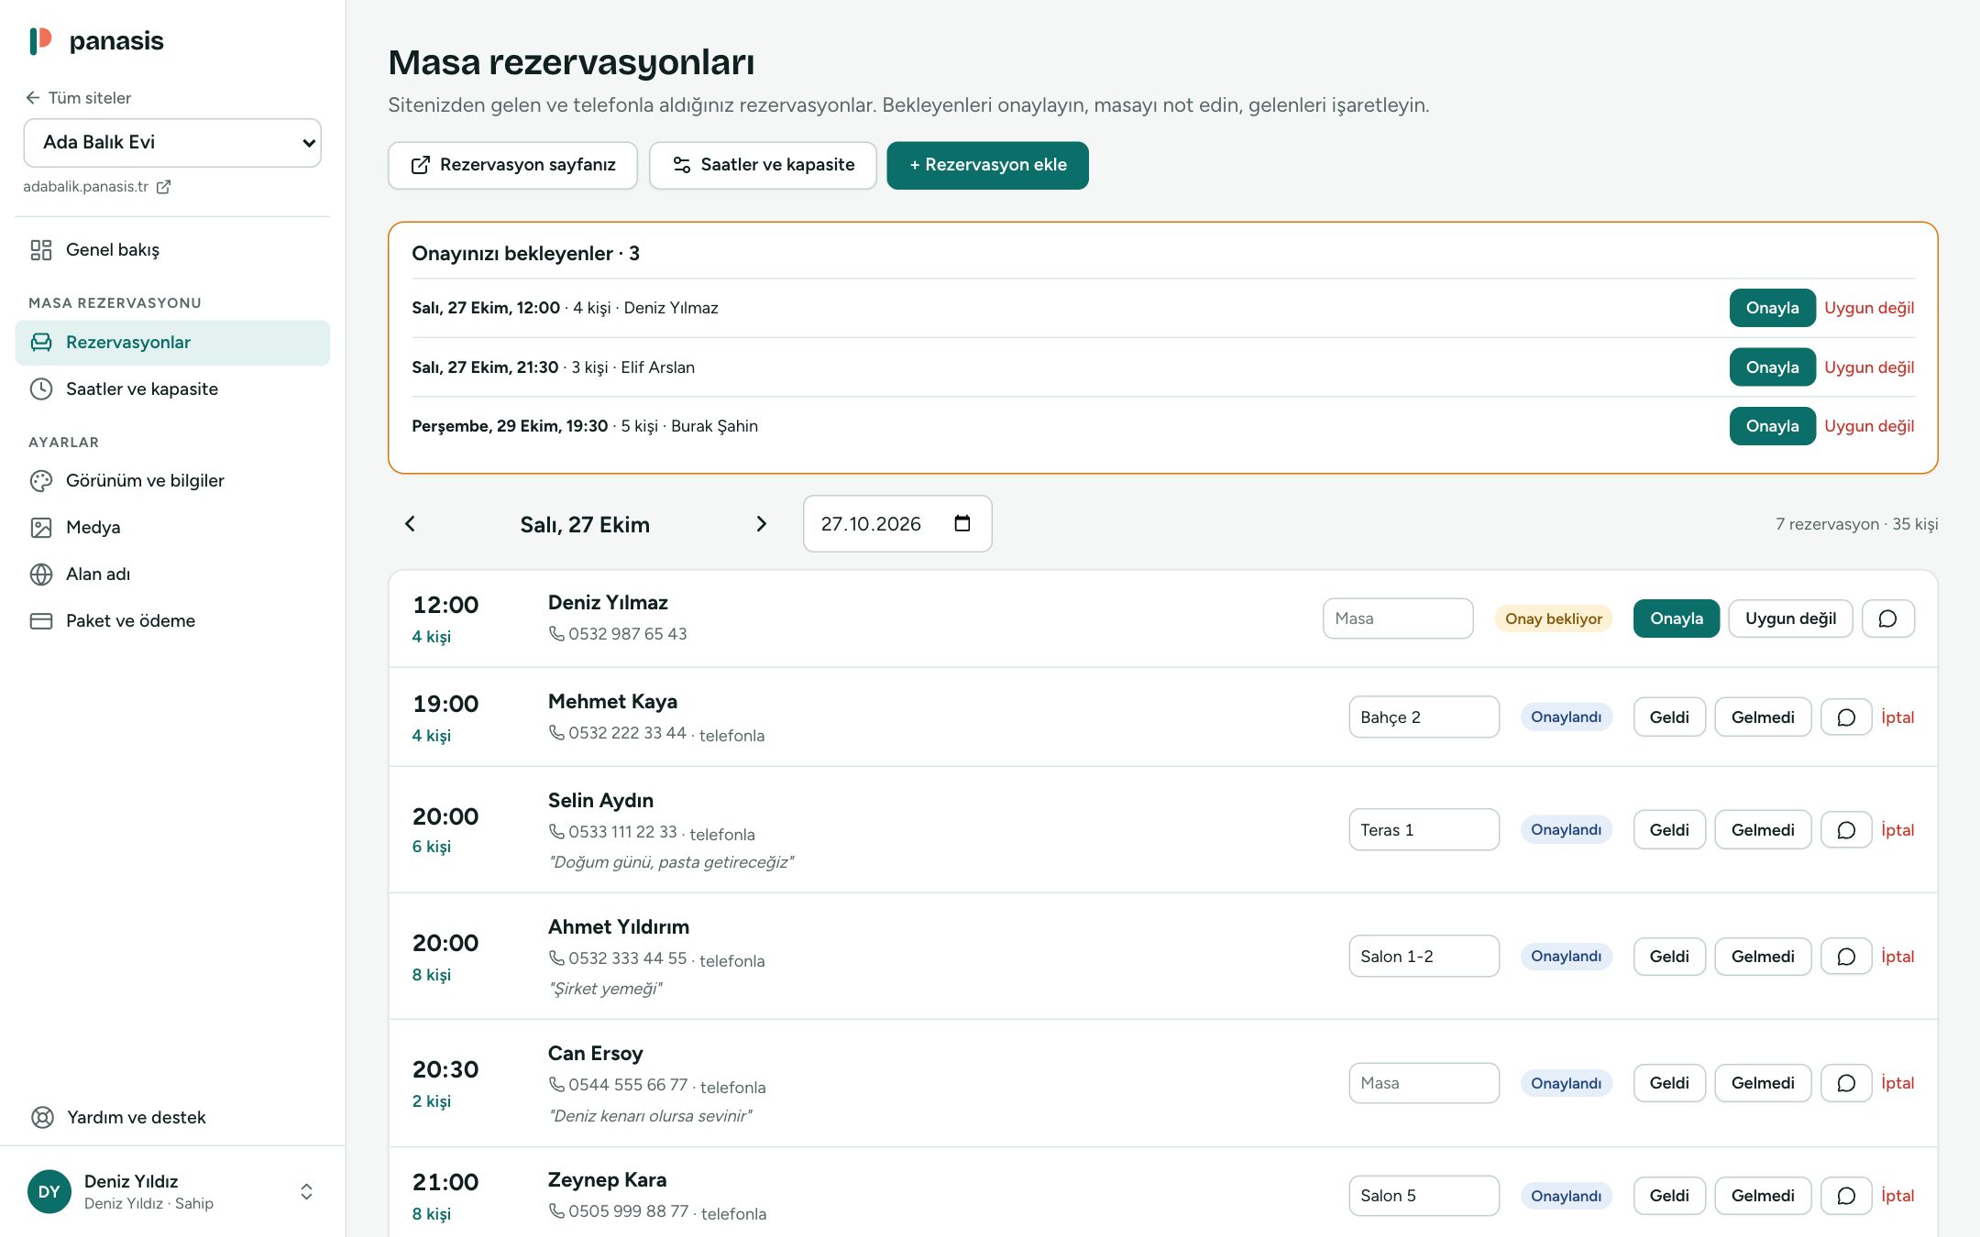The height and width of the screenshot is (1237, 1980).
Task: Open the Ada Balık Evi site dropdown
Action: 172,143
